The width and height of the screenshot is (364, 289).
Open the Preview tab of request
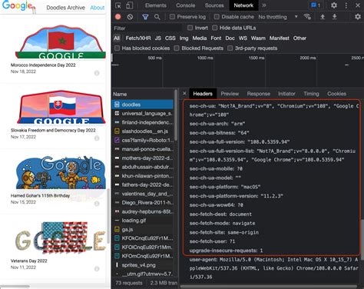[230, 94]
